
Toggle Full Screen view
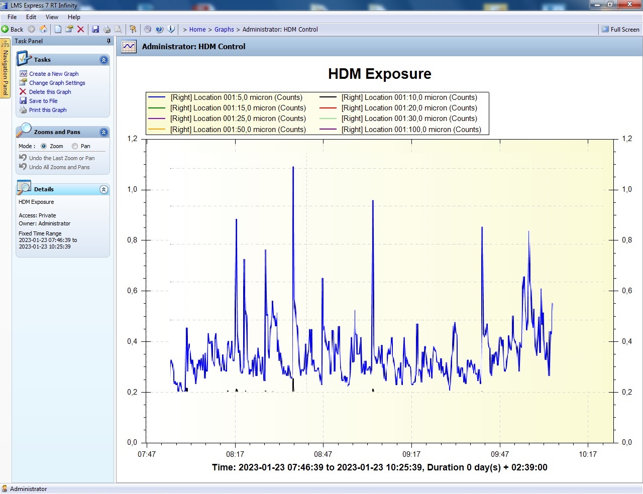(621, 30)
